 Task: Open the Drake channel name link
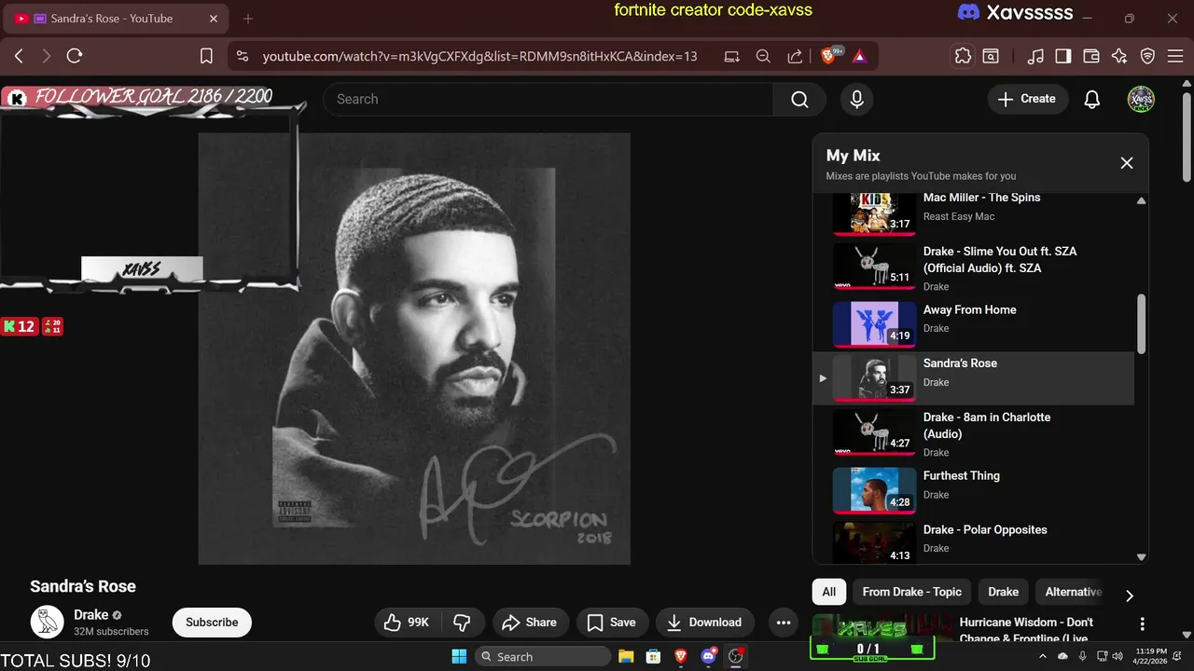[91, 615]
